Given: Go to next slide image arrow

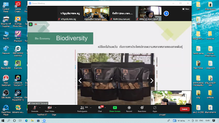Looking at the screenshot, I should pos(152,81).
